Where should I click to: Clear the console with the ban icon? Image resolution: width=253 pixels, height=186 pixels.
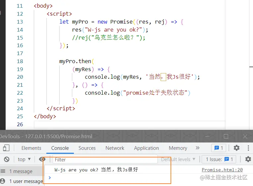[x=7, y=159]
